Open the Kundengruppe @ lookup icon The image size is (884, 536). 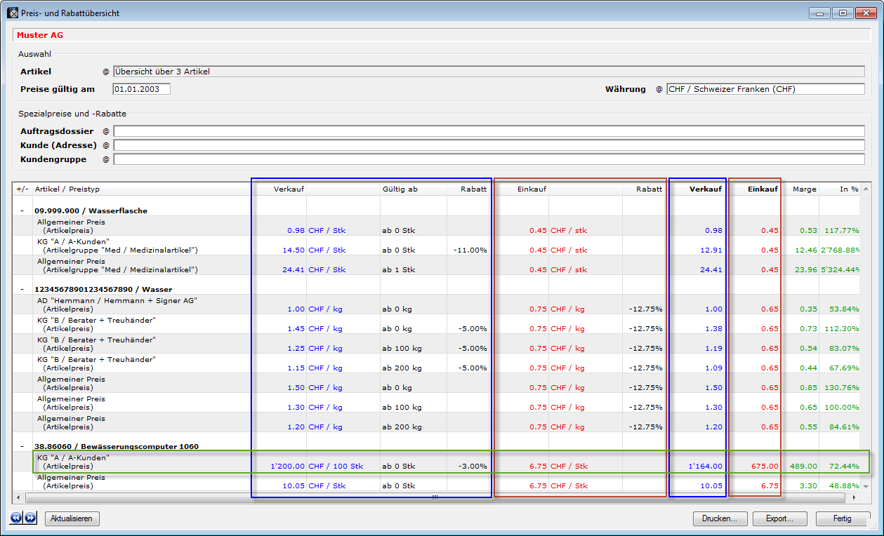106,159
